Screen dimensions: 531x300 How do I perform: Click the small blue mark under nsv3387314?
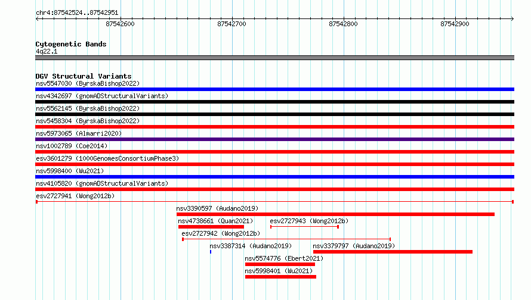211,252
